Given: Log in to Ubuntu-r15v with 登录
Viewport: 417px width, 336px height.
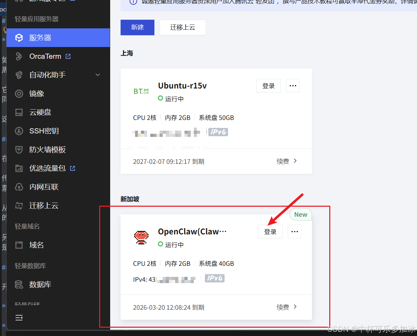Looking at the screenshot, I should click(268, 86).
